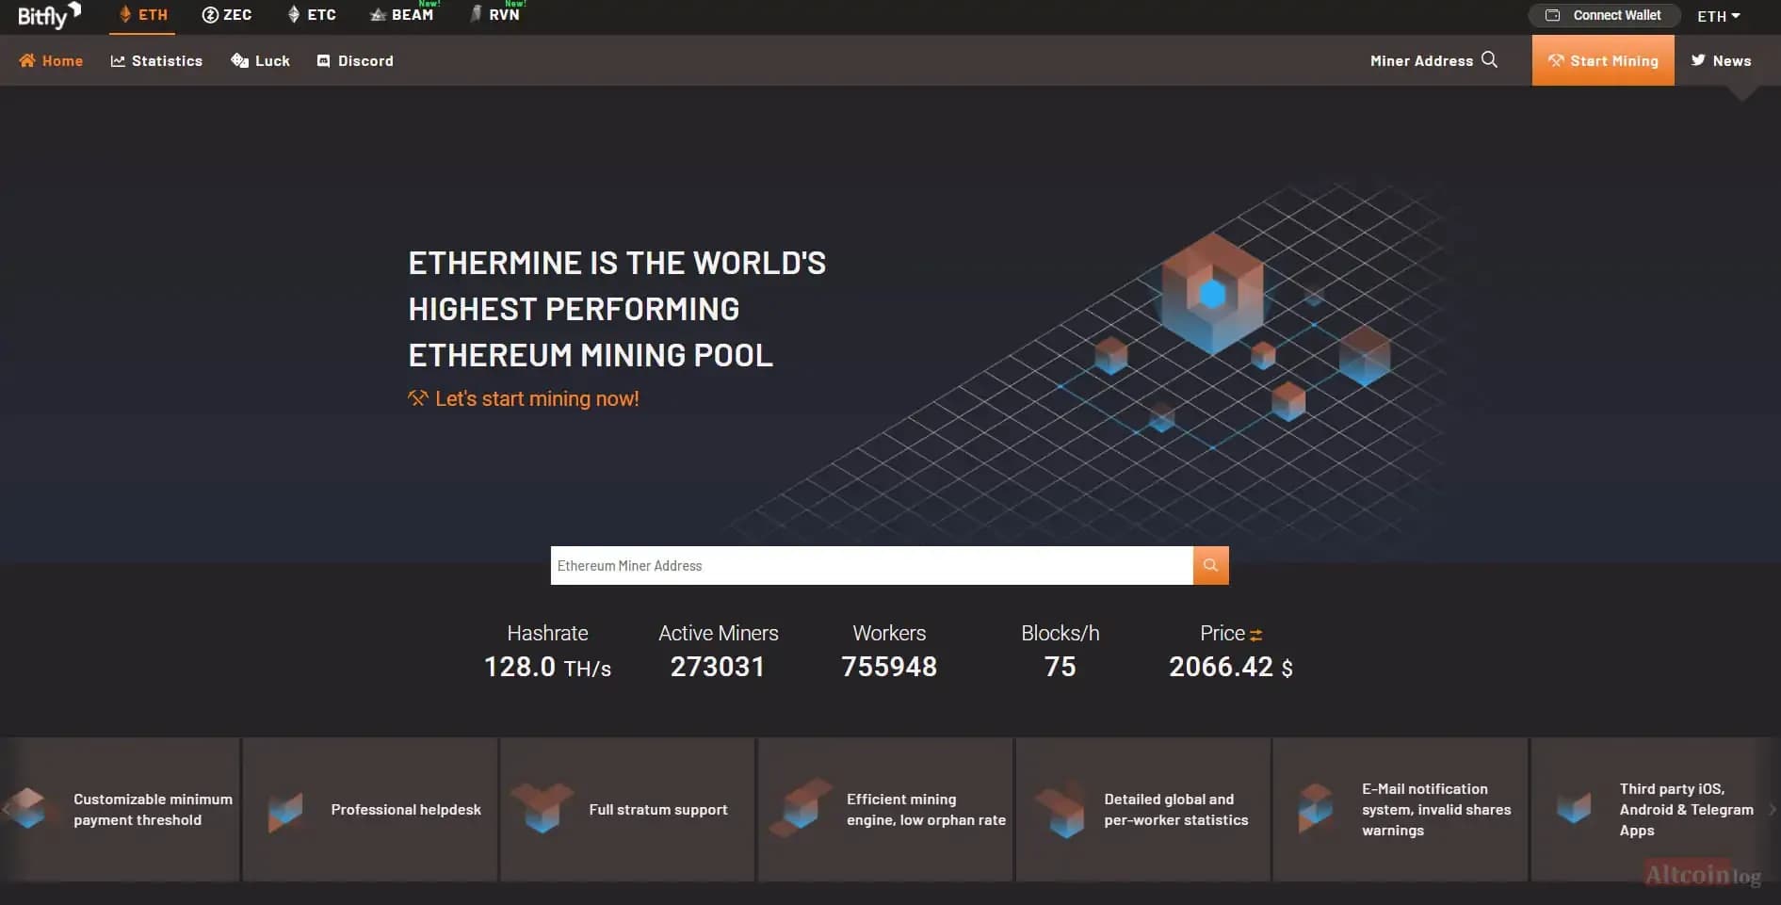
Task: Click the orange search button
Action: [1210, 565]
